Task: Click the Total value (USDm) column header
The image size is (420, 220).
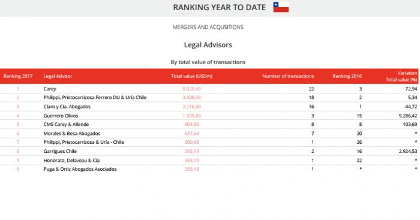Action: click(x=192, y=76)
